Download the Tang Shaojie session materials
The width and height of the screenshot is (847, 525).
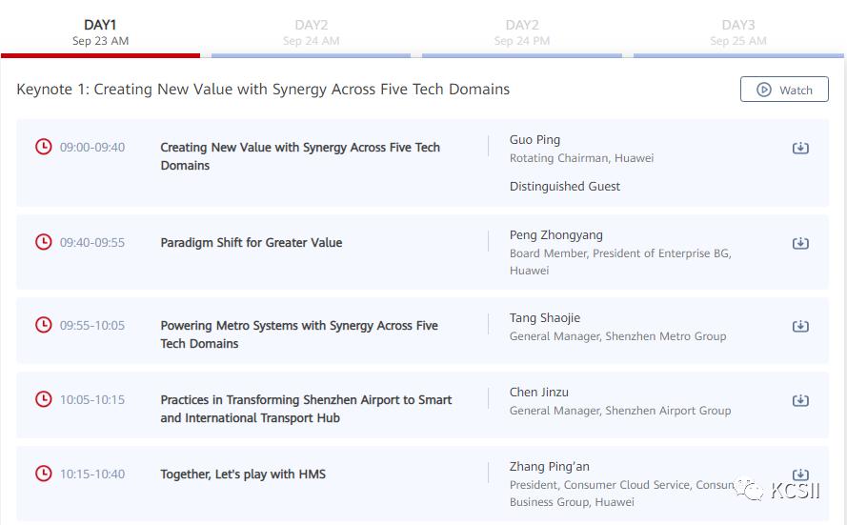pos(800,326)
